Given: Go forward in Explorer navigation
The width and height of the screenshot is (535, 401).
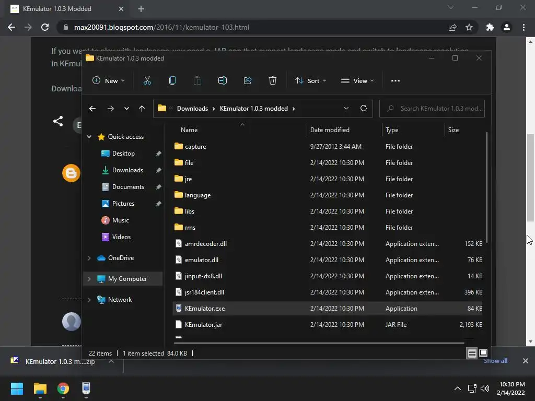Looking at the screenshot, I should click(111, 109).
